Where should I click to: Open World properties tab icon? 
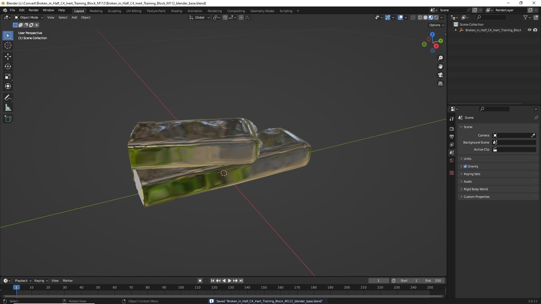coord(452,160)
